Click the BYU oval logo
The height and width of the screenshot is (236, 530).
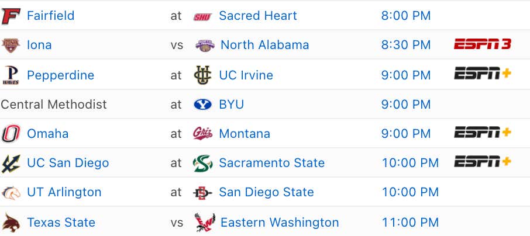click(x=203, y=105)
